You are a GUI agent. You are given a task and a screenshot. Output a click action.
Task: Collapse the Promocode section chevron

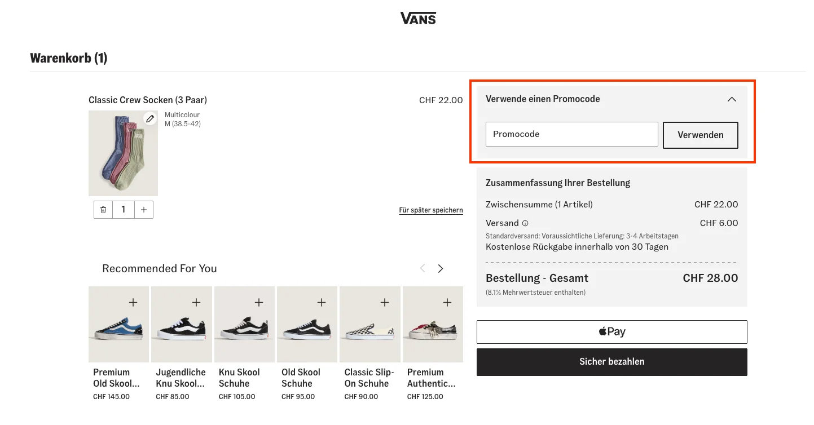coord(731,99)
